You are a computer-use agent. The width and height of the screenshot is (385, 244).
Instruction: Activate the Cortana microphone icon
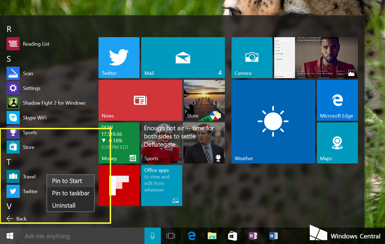[152, 236]
